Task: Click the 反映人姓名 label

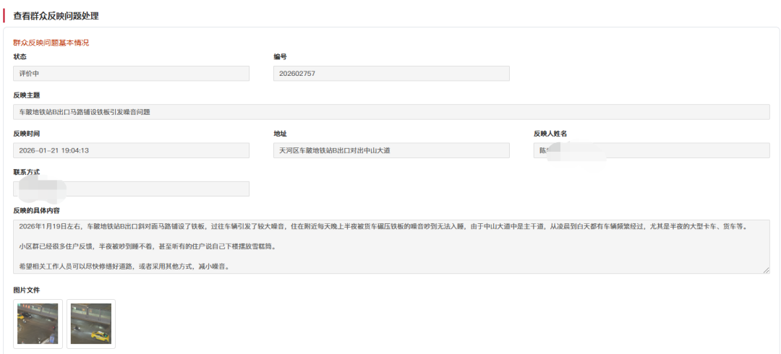Action: tap(550, 134)
